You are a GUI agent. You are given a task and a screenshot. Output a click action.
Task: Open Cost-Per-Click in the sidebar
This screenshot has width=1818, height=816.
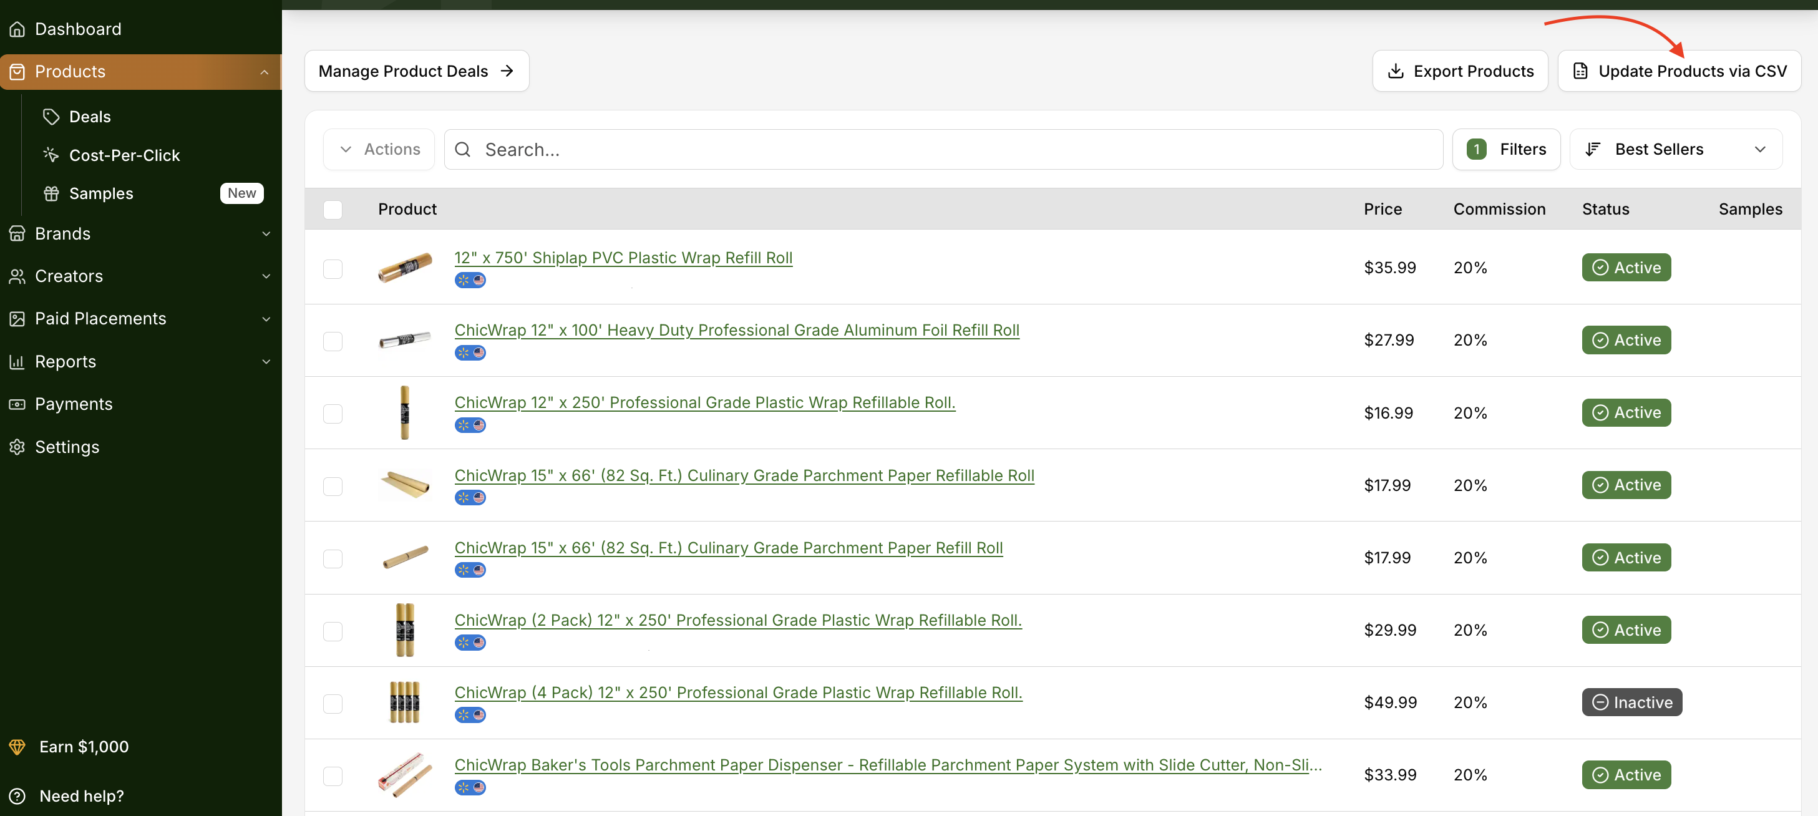[124, 155]
